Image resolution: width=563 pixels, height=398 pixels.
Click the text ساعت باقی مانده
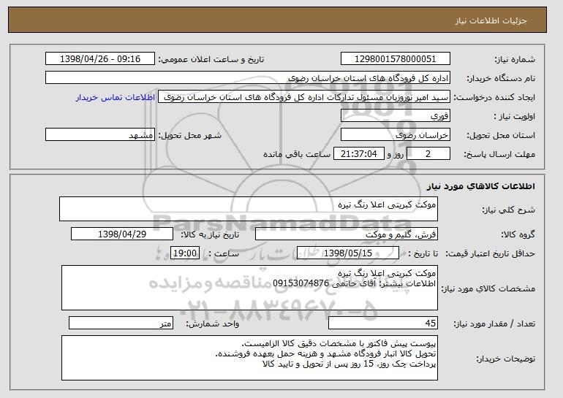pos(297,154)
